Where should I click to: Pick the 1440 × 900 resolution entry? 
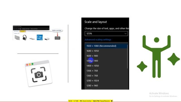pos(106,61)
